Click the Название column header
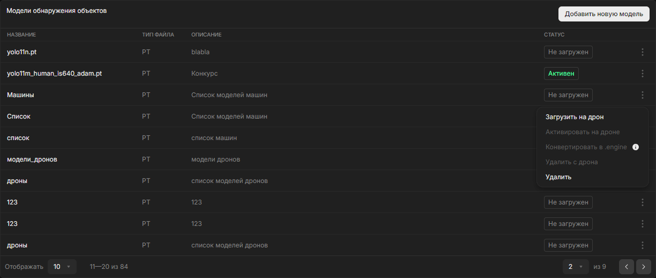The height and width of the screenshot is (278, 656). pos(21,35)
